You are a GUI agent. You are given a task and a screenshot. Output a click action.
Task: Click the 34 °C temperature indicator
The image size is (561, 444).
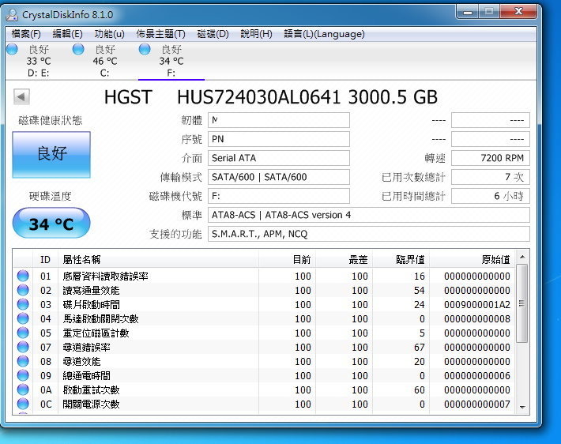[51, 223]
